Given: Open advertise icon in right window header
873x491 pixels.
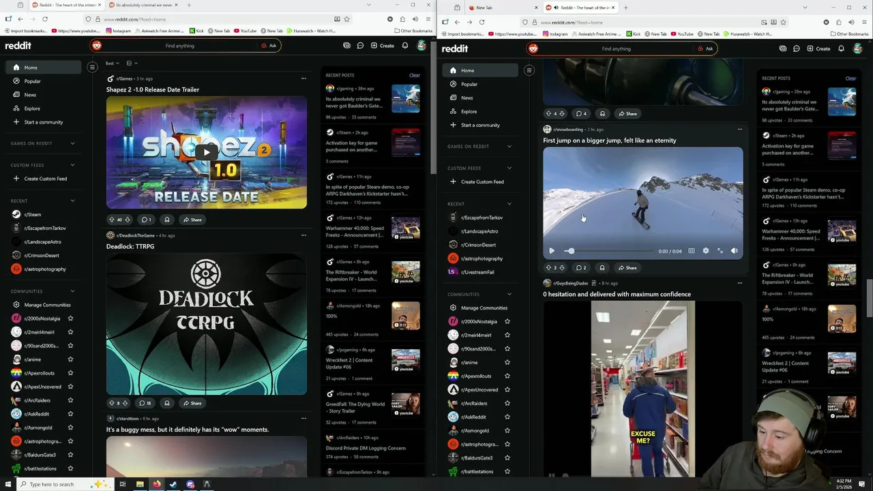Looking at the screenshot, I should [x=783, y=48].
